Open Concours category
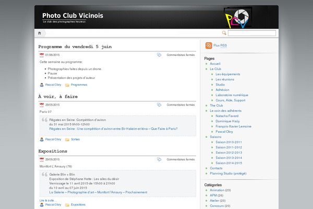313x209 pixels. pyautogui.click(x=216, y=205)
